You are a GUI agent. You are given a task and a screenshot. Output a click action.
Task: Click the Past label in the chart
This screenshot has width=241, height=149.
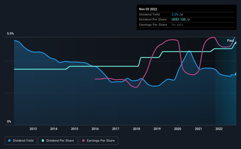click(x=230, y=40)
